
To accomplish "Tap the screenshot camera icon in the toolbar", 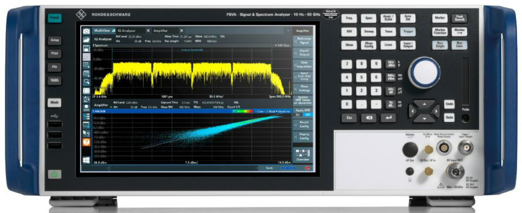I will (x=86, y=31).
